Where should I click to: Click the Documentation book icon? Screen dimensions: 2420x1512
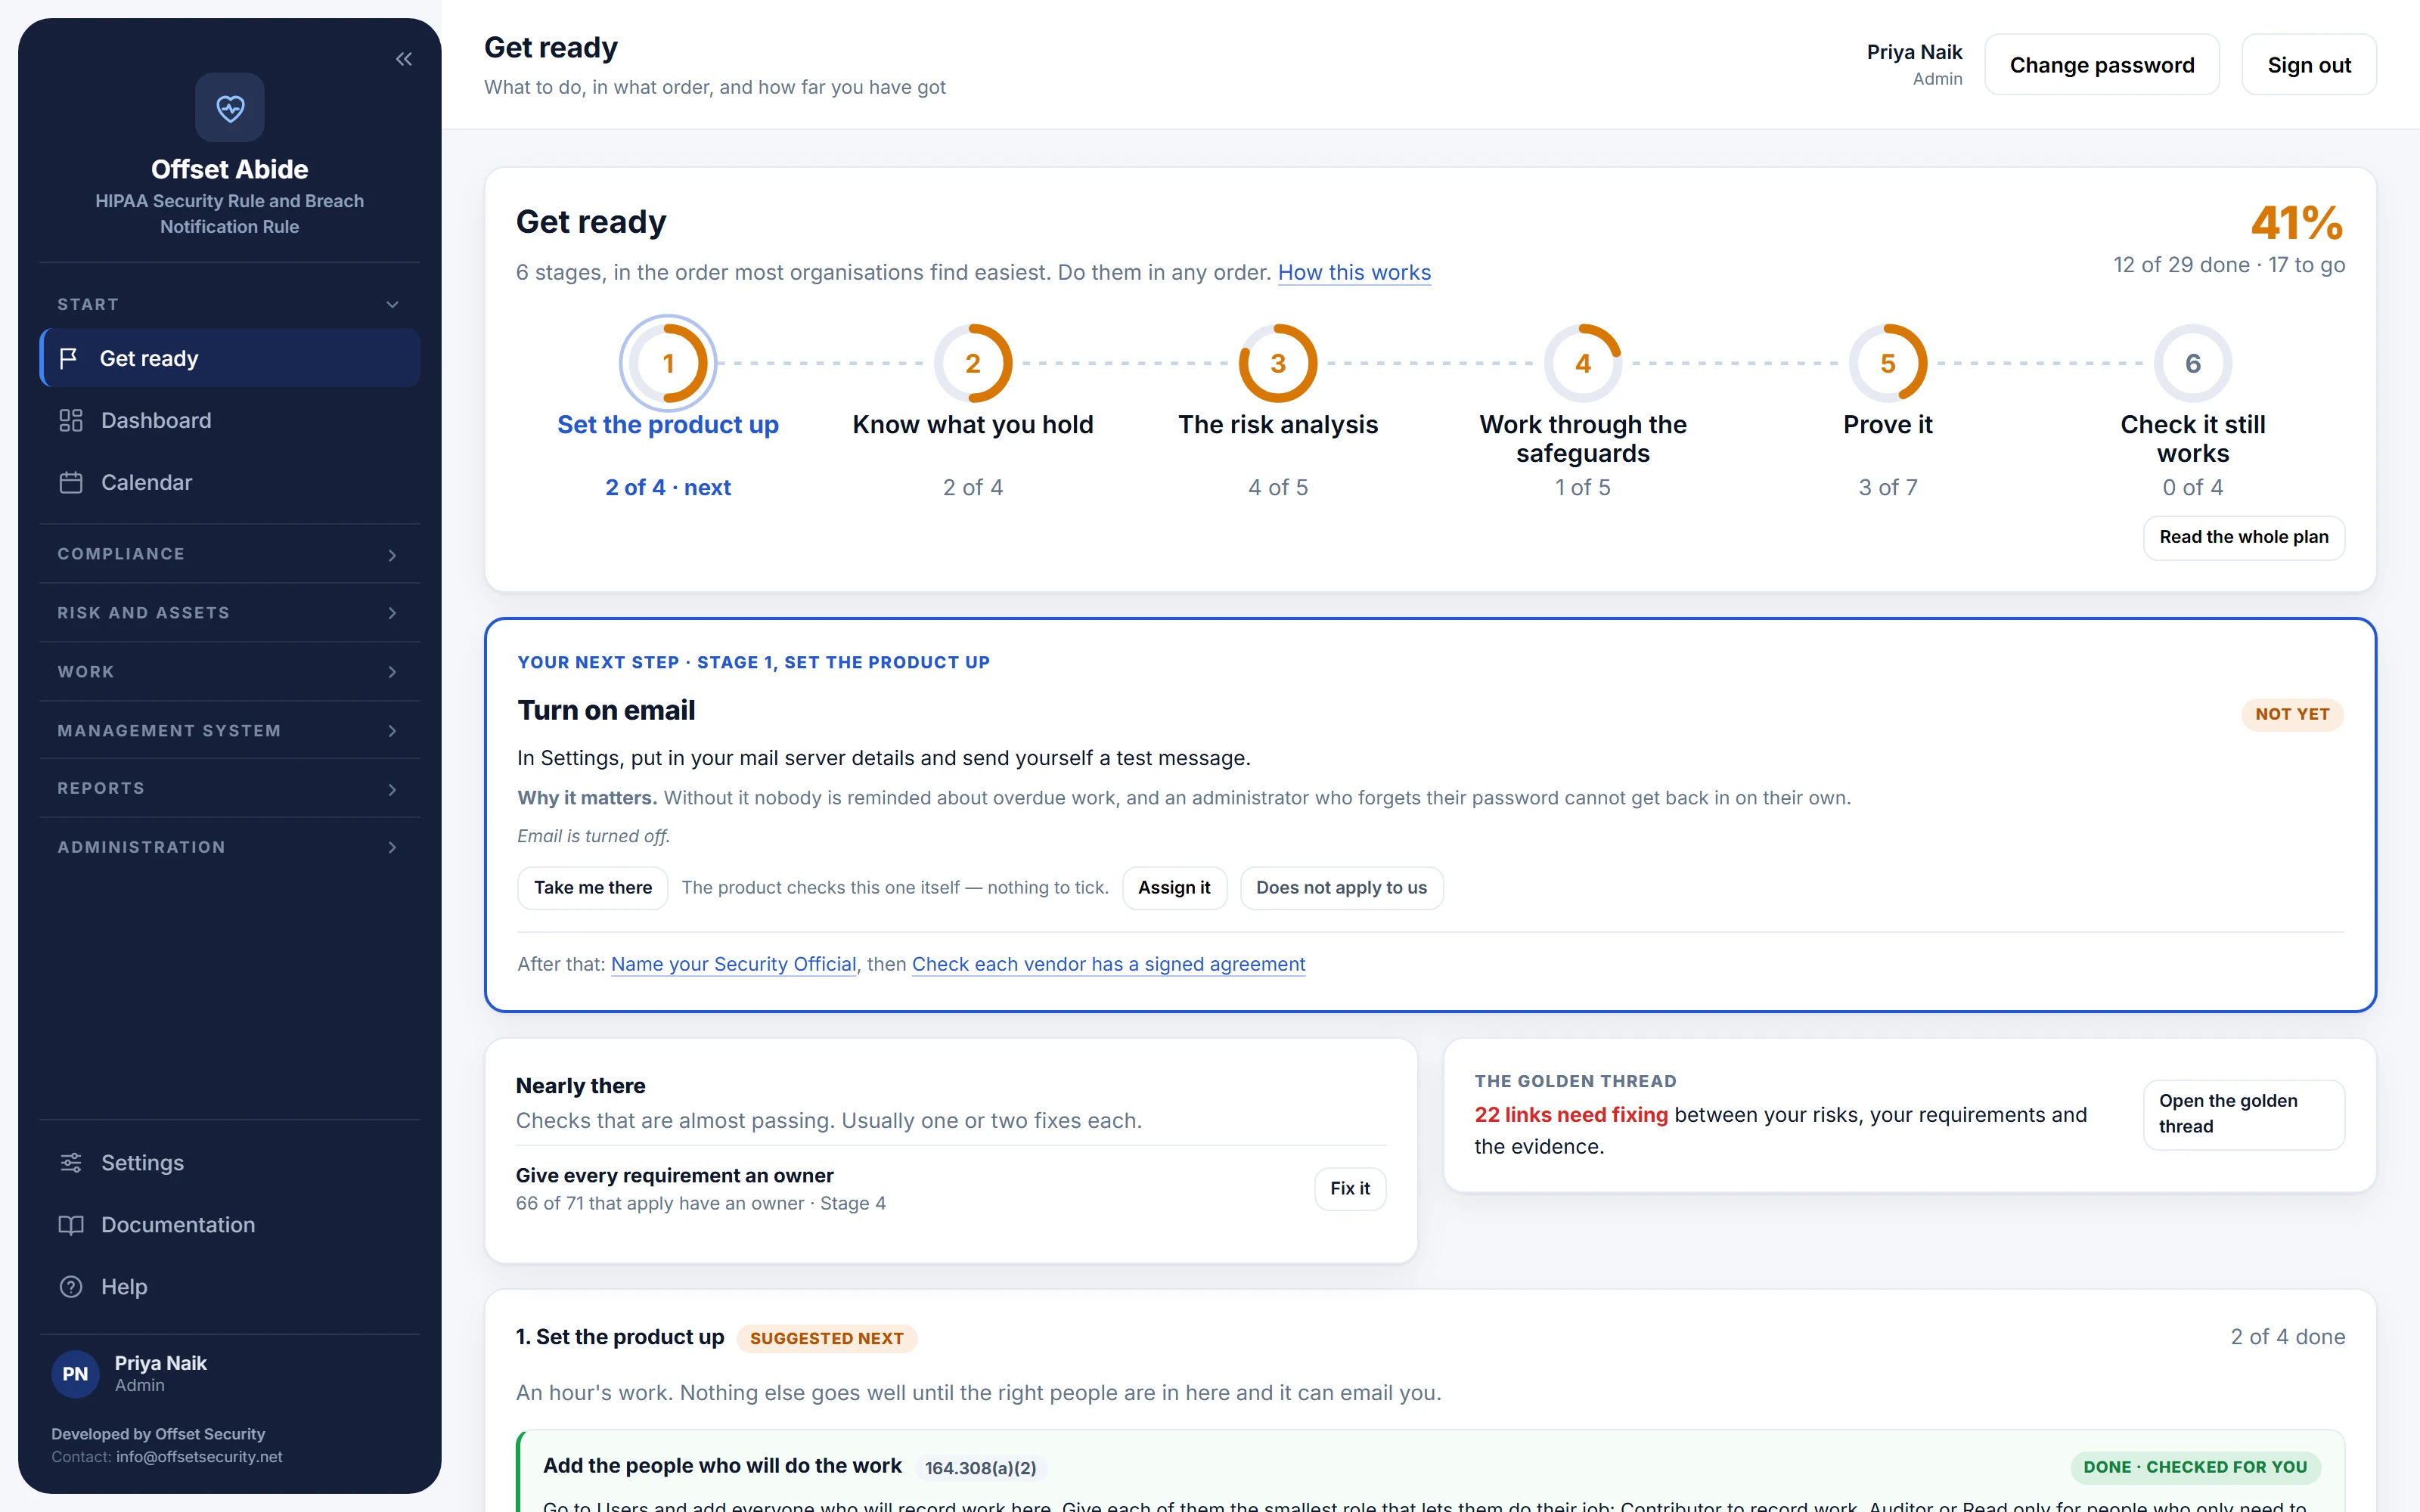70,1224
